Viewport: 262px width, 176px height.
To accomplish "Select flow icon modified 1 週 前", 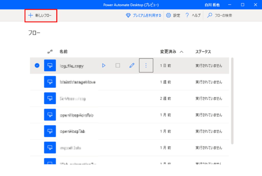I will pos(50,82).
